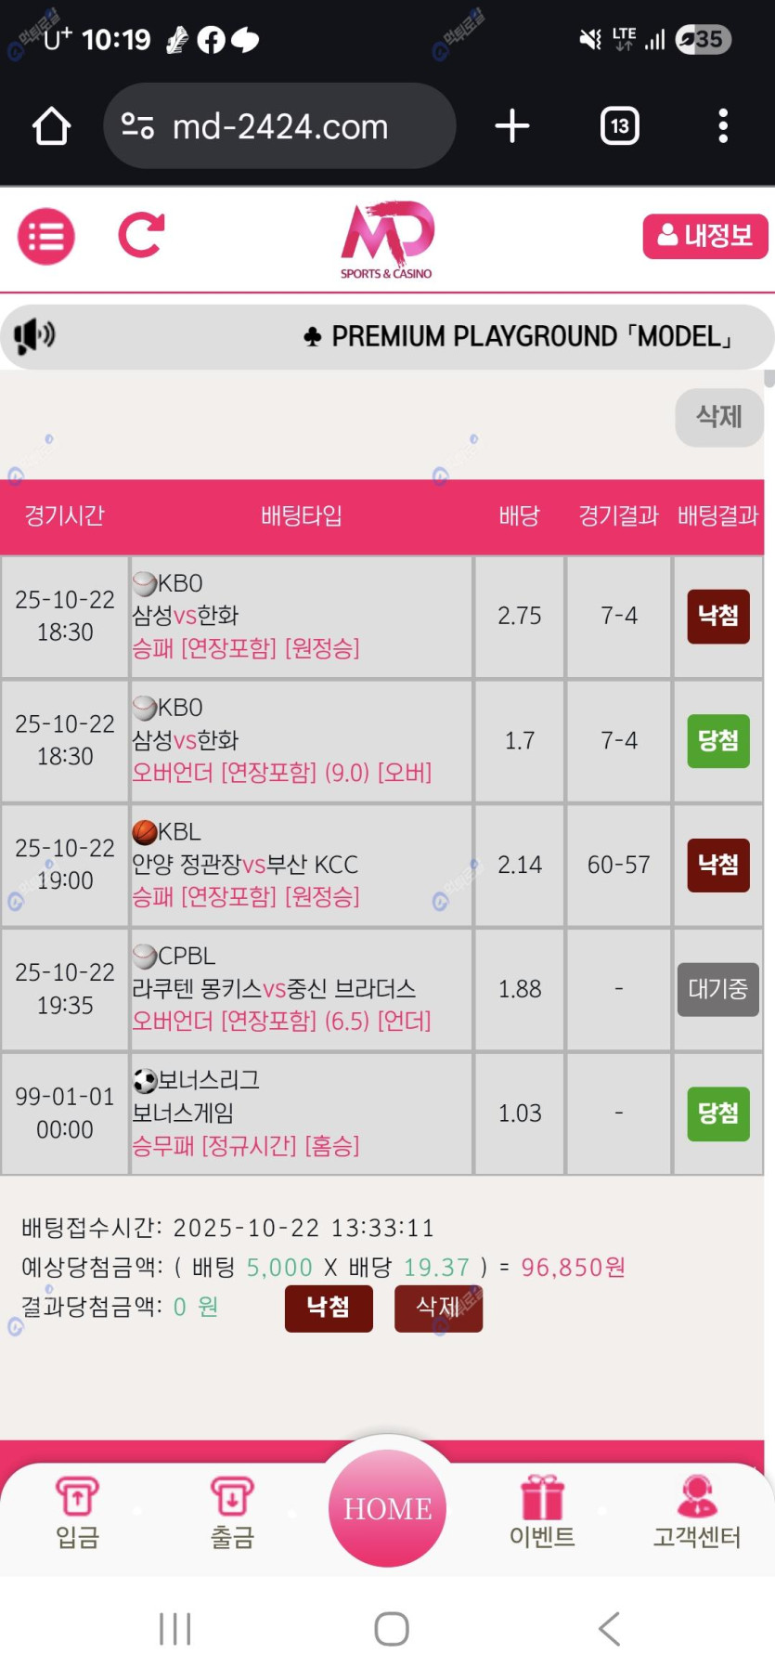775x1680 pixels.
Task: Tap the 입금 deposit tab
Action: coord(77,1511)
